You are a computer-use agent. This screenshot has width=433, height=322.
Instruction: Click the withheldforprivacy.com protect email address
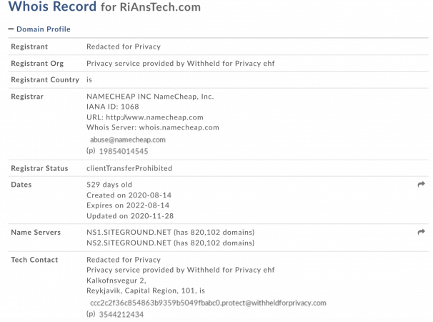pyautogui.click(x=208, y=303)
